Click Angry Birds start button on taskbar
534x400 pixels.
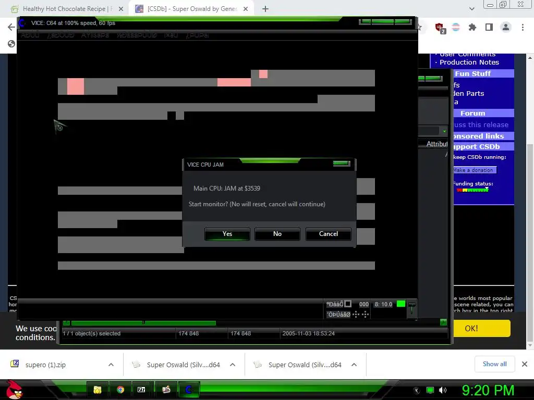click(x=14, y=390)
